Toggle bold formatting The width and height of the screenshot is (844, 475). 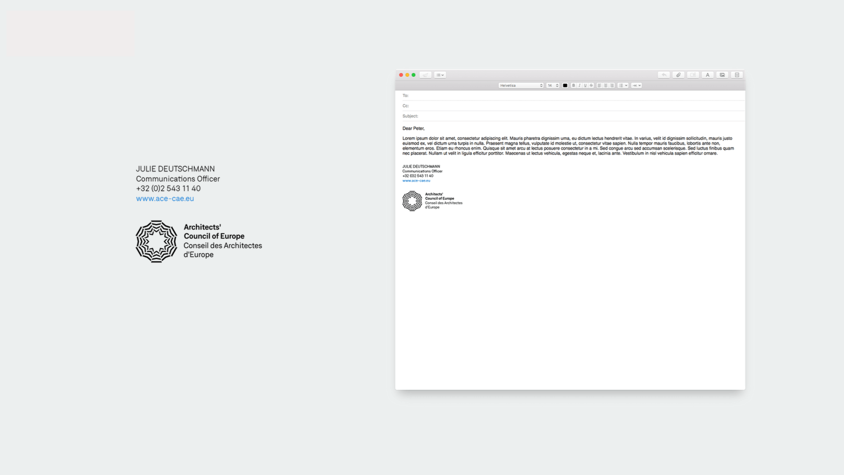coord(573,85)
